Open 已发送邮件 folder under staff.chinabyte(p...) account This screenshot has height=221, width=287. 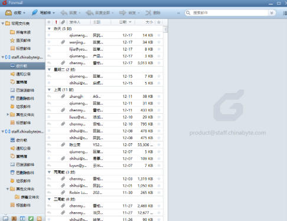click(x=22, y=90)
